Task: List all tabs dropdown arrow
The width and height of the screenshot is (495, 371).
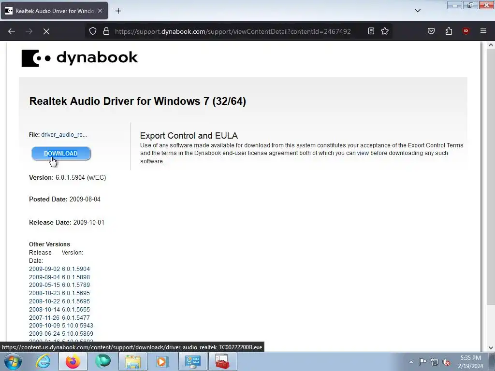Action: [417, 11]
